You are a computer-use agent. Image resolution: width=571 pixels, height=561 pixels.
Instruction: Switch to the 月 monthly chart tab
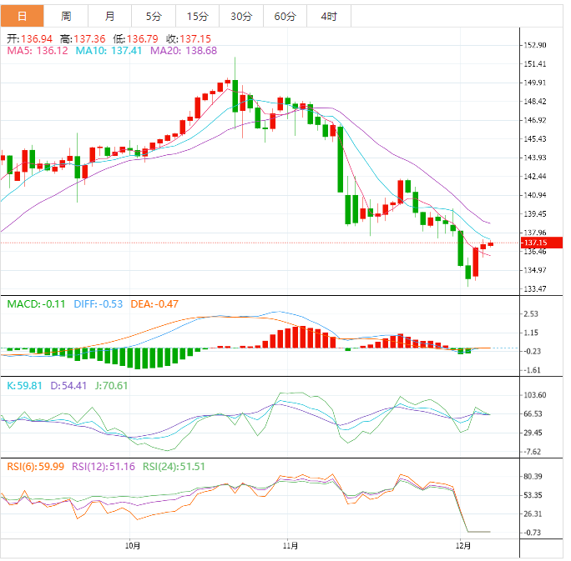click(109, 16)
